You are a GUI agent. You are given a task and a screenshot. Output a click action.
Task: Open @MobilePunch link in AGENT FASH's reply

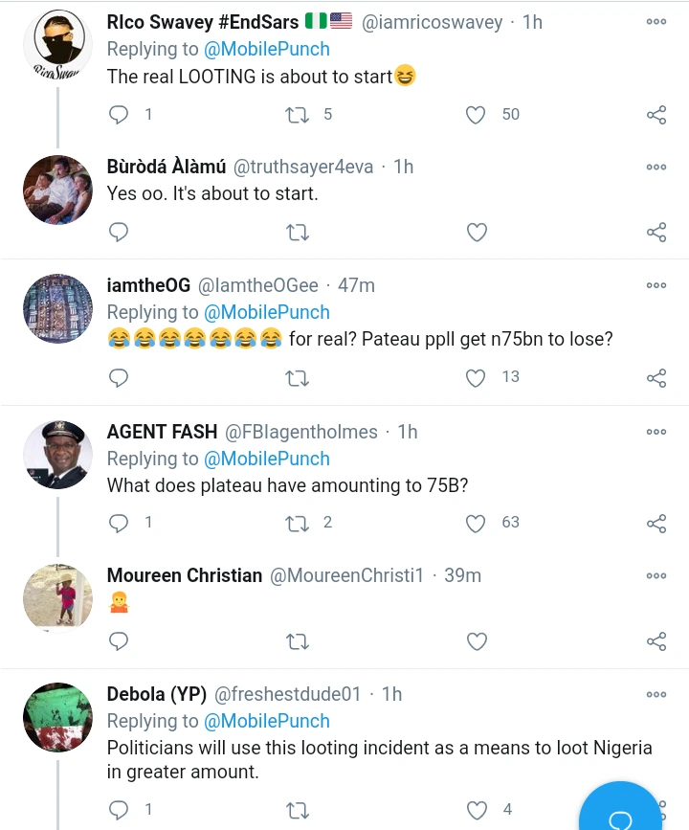(266, 459)
